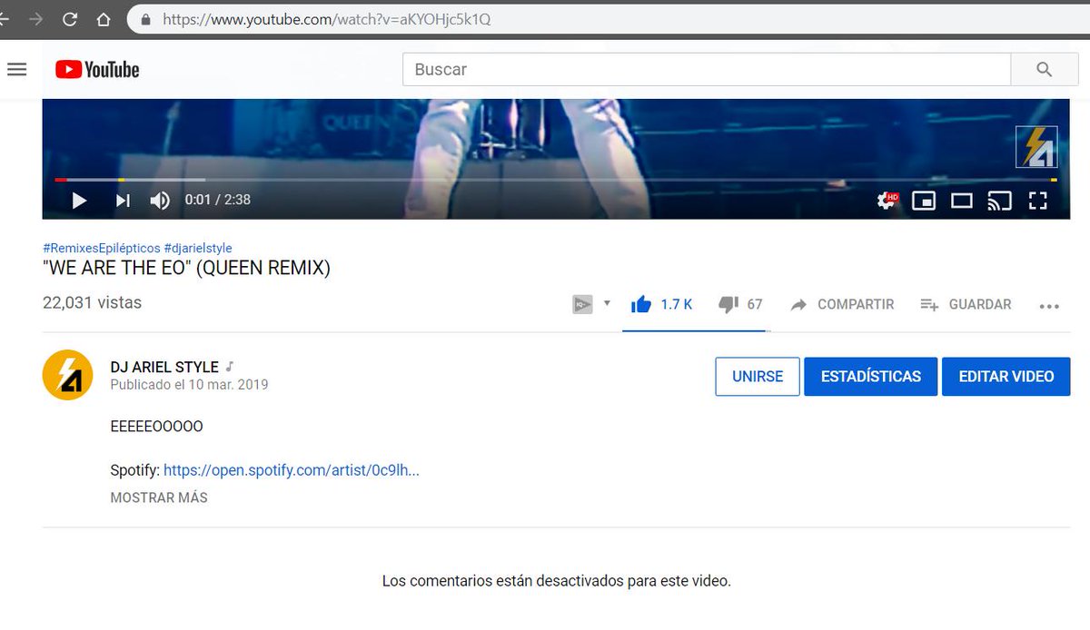
Task: Click the channel watermark on the video
Action: click(x=1036, y=147)
